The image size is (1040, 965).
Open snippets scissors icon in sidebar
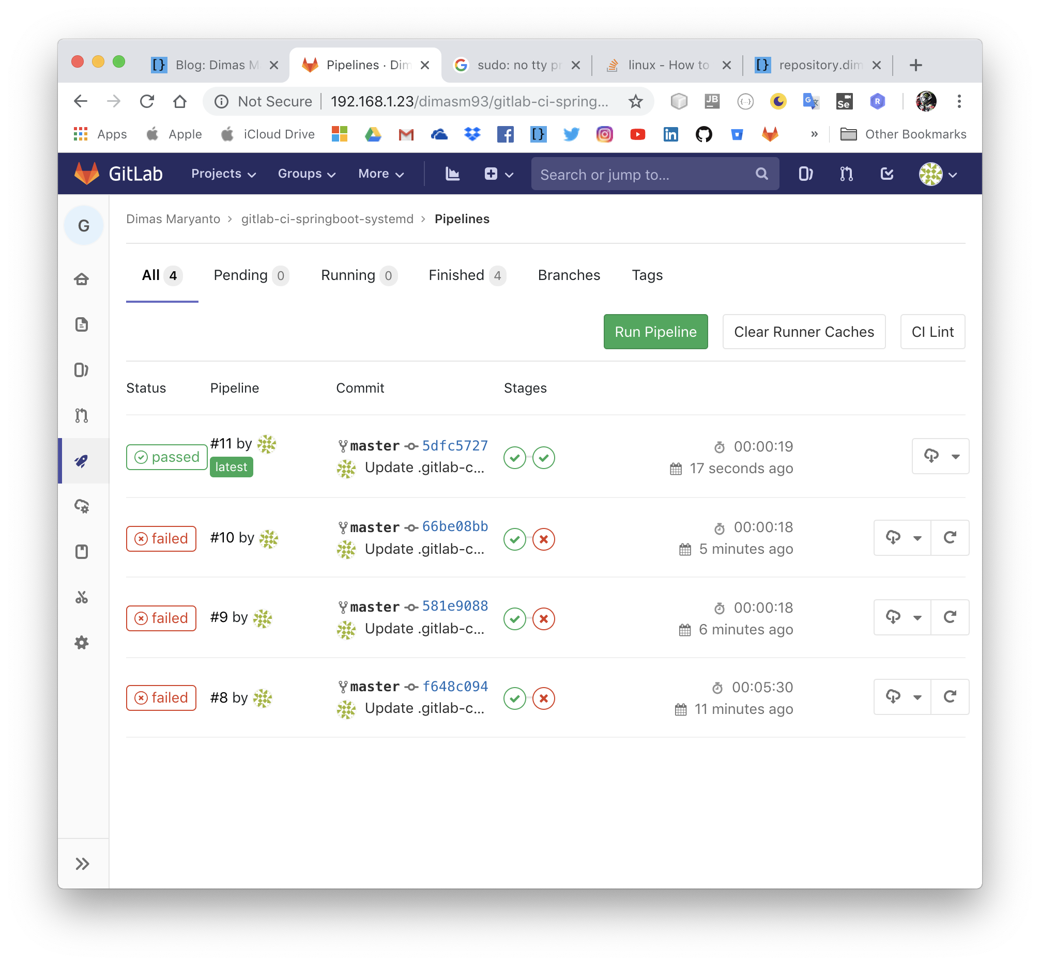pyautogui.click(x=82, y=597)
